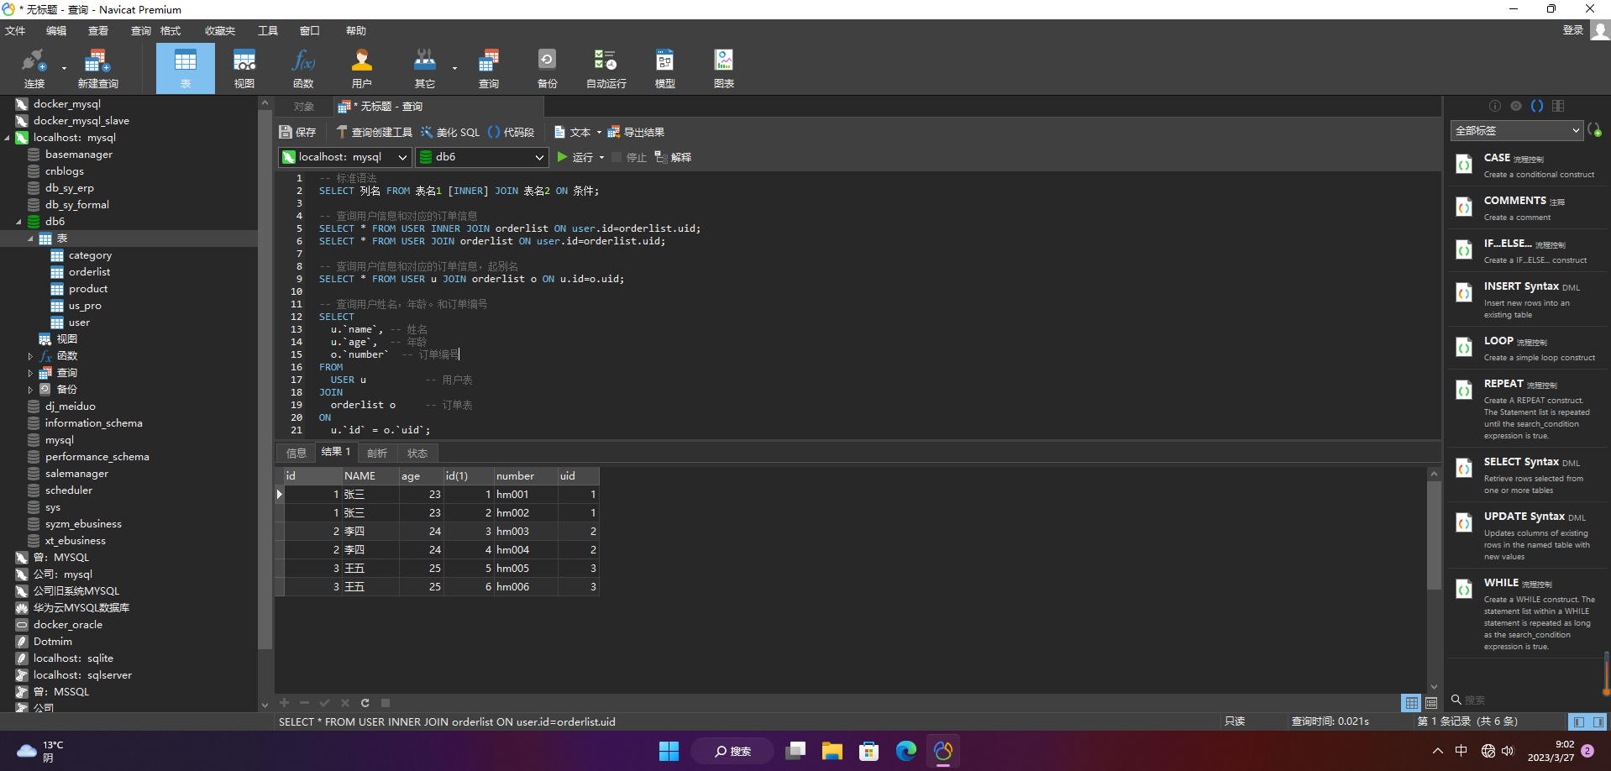Expand the 备份 node in tree

point(31,390)
